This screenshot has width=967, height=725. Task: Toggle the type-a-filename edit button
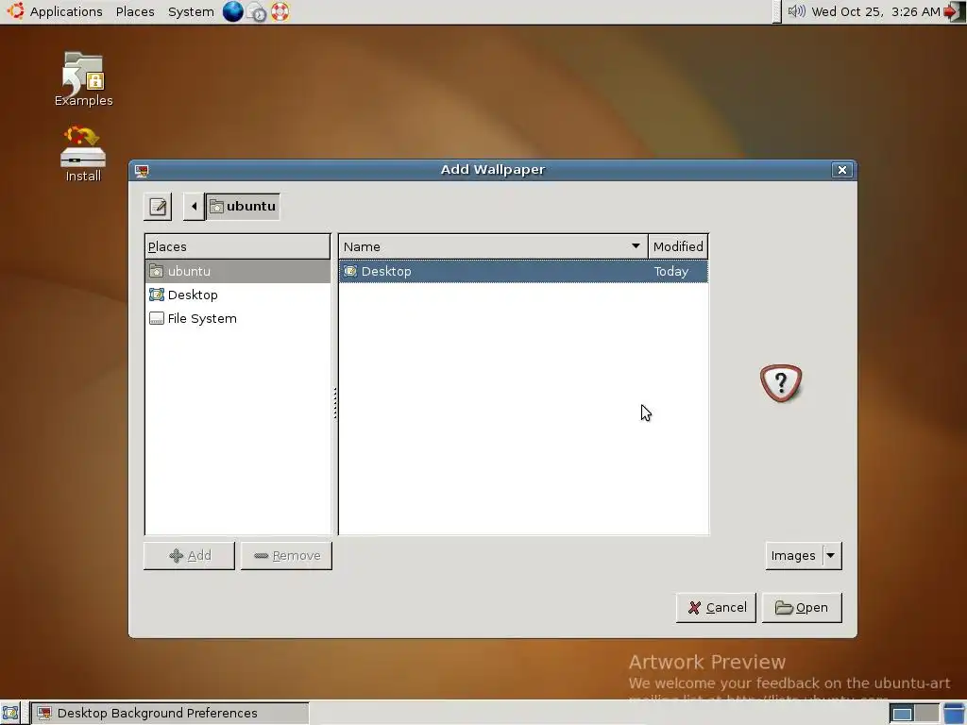pyautogui.click(x=158, y=206)
